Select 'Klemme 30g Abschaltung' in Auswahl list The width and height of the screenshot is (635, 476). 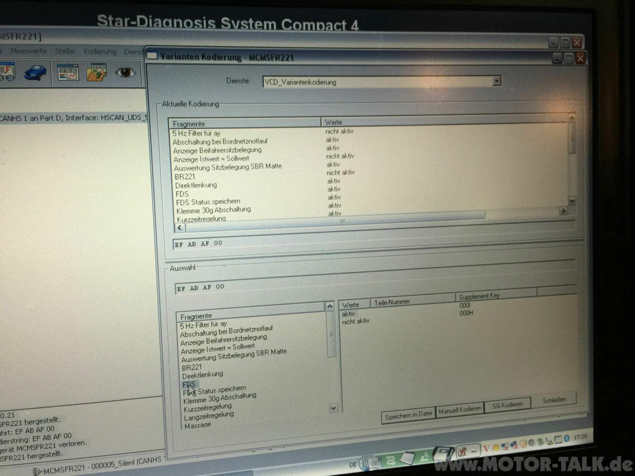(220, 398)
